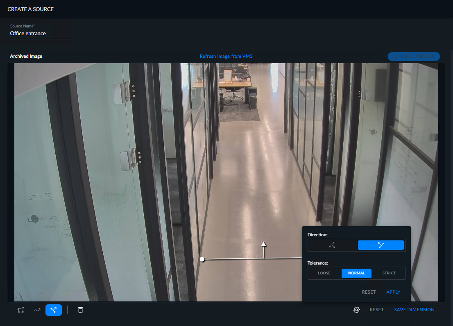Set tolerance to Loose
The image size is (453, 326).
(x=324, y=273)
